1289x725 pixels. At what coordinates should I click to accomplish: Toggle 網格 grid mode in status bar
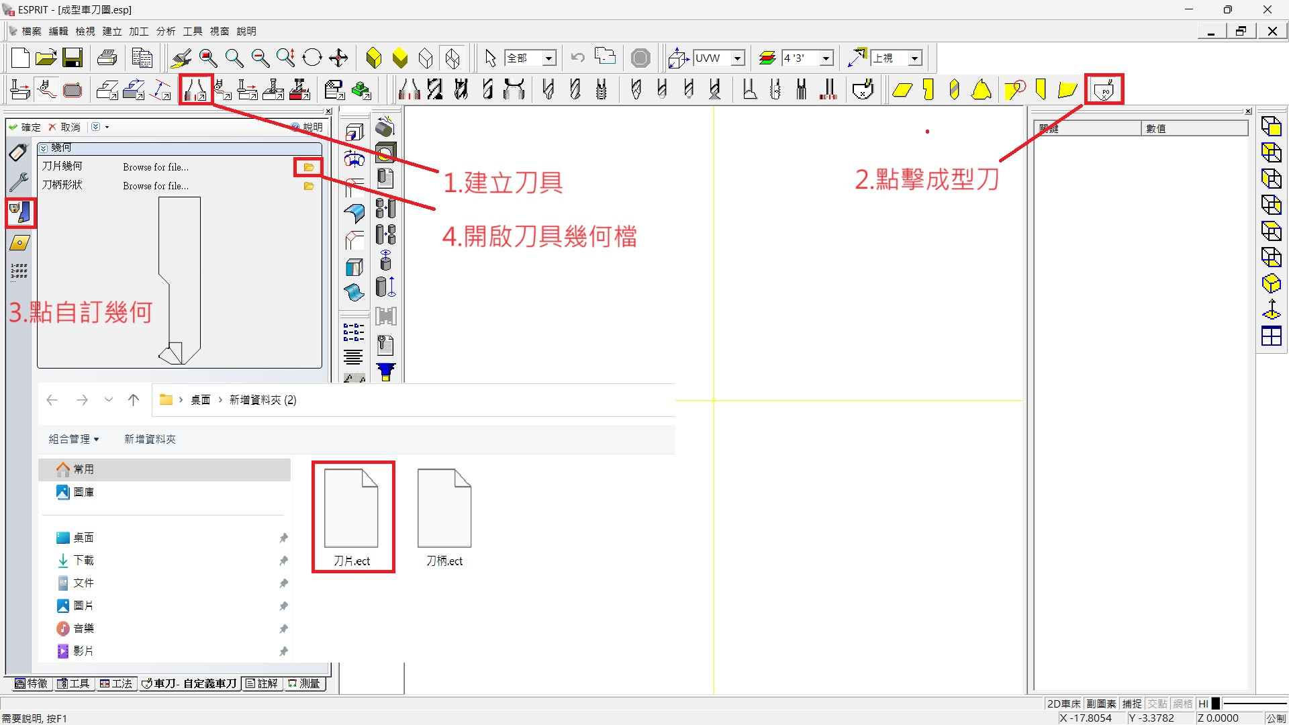coord(1182,704)
